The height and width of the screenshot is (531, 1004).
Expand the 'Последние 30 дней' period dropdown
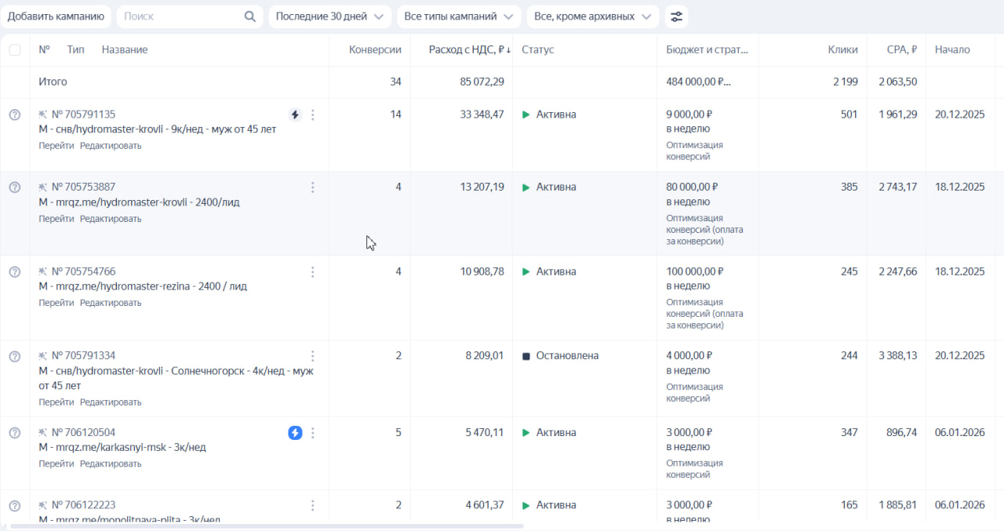(329, 16)
